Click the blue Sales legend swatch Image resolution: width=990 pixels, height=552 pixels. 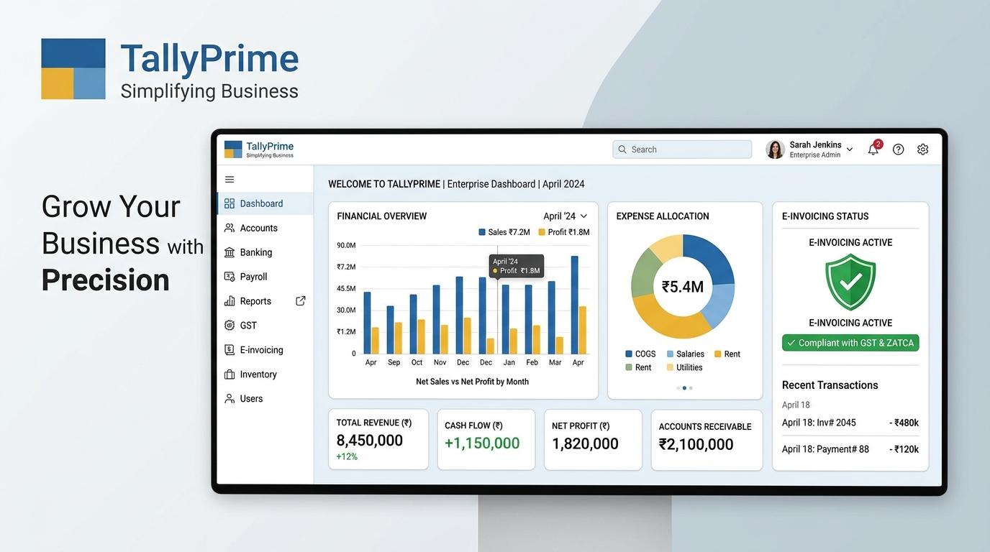click(482, 232)
